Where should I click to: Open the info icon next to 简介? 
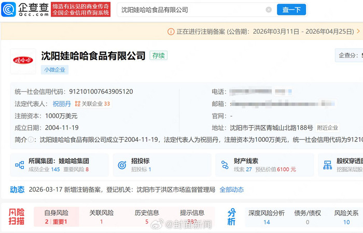(x=30, y=140)
